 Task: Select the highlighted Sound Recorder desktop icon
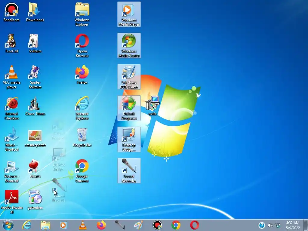pos(129,171)
